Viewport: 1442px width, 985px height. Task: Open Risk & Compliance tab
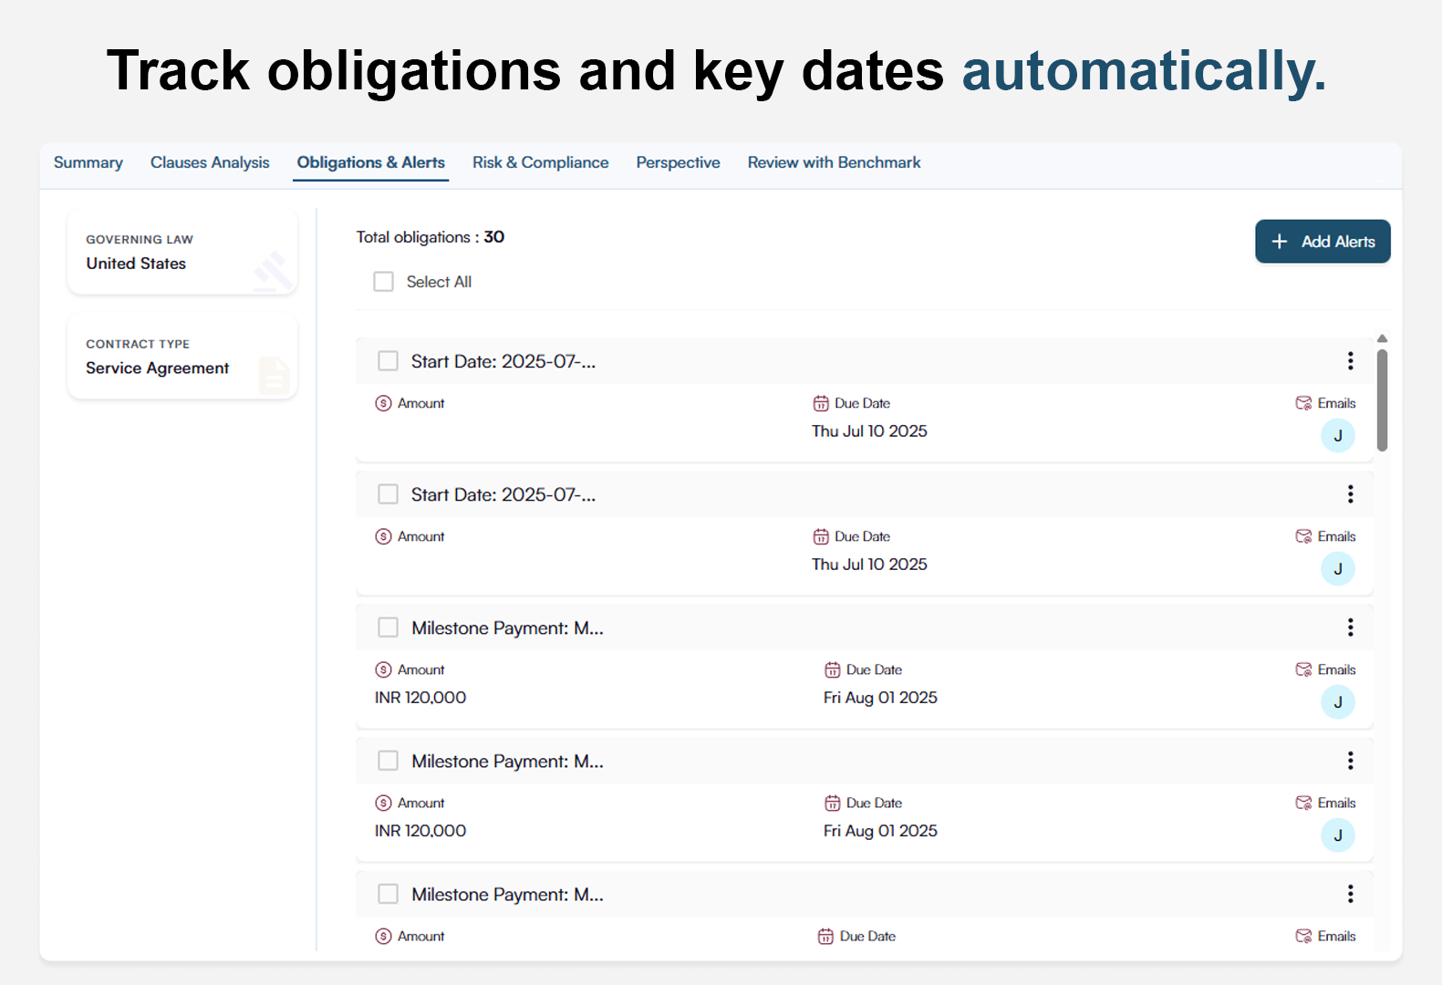tap(540, 162)
